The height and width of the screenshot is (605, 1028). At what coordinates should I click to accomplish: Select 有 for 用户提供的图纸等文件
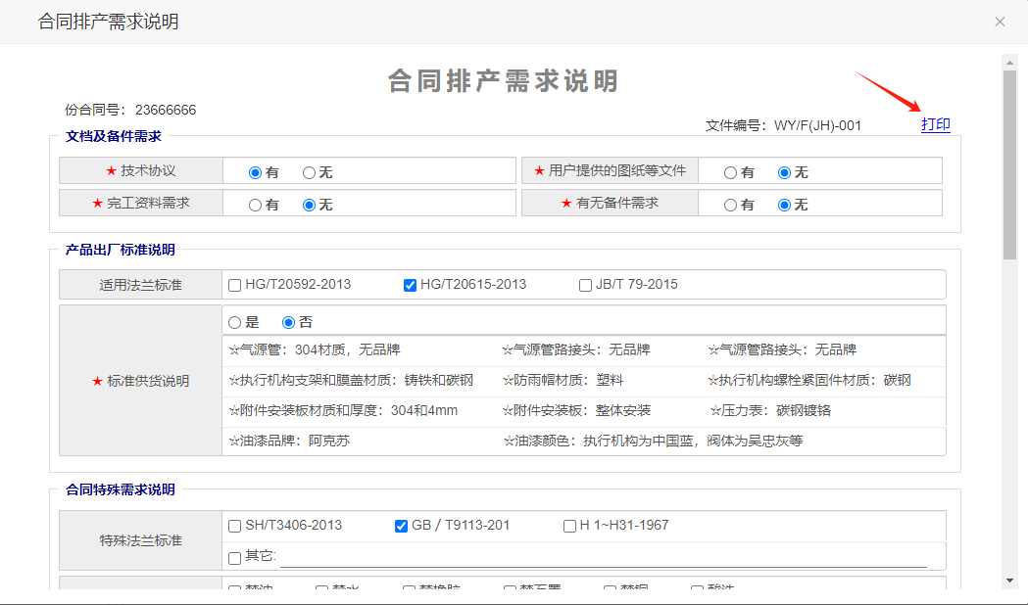pos(730,172)
